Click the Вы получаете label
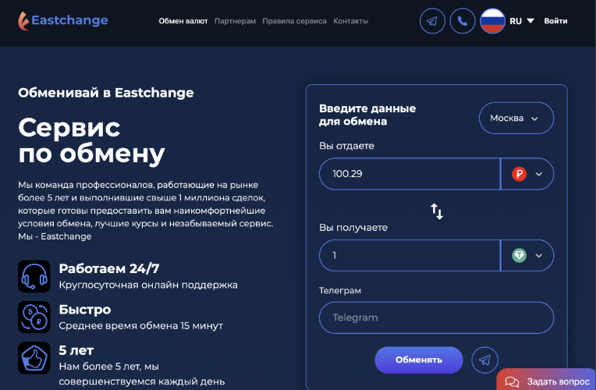The width and height of the screenshot is (596, 390). pos(353,227)
